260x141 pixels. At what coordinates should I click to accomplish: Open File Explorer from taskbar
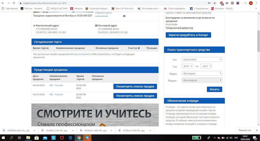[x=28, y=138]
